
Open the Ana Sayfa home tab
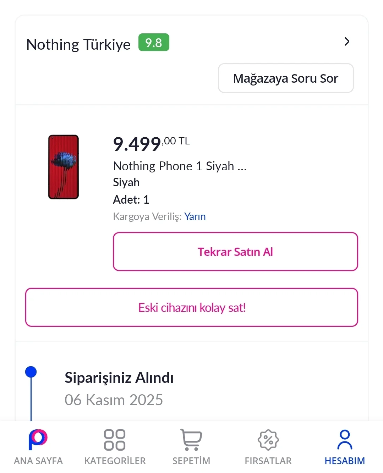click(x=38, y=446)
